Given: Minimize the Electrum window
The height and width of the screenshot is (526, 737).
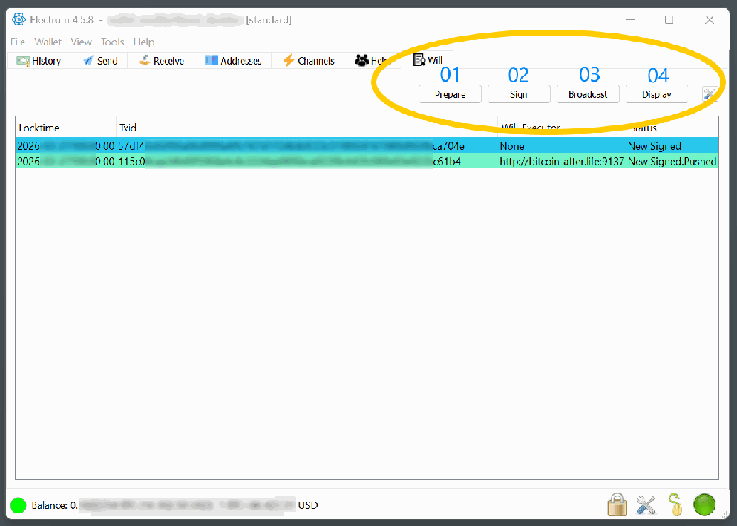Looking at the screenshot, I should click(x=630, y=20).
